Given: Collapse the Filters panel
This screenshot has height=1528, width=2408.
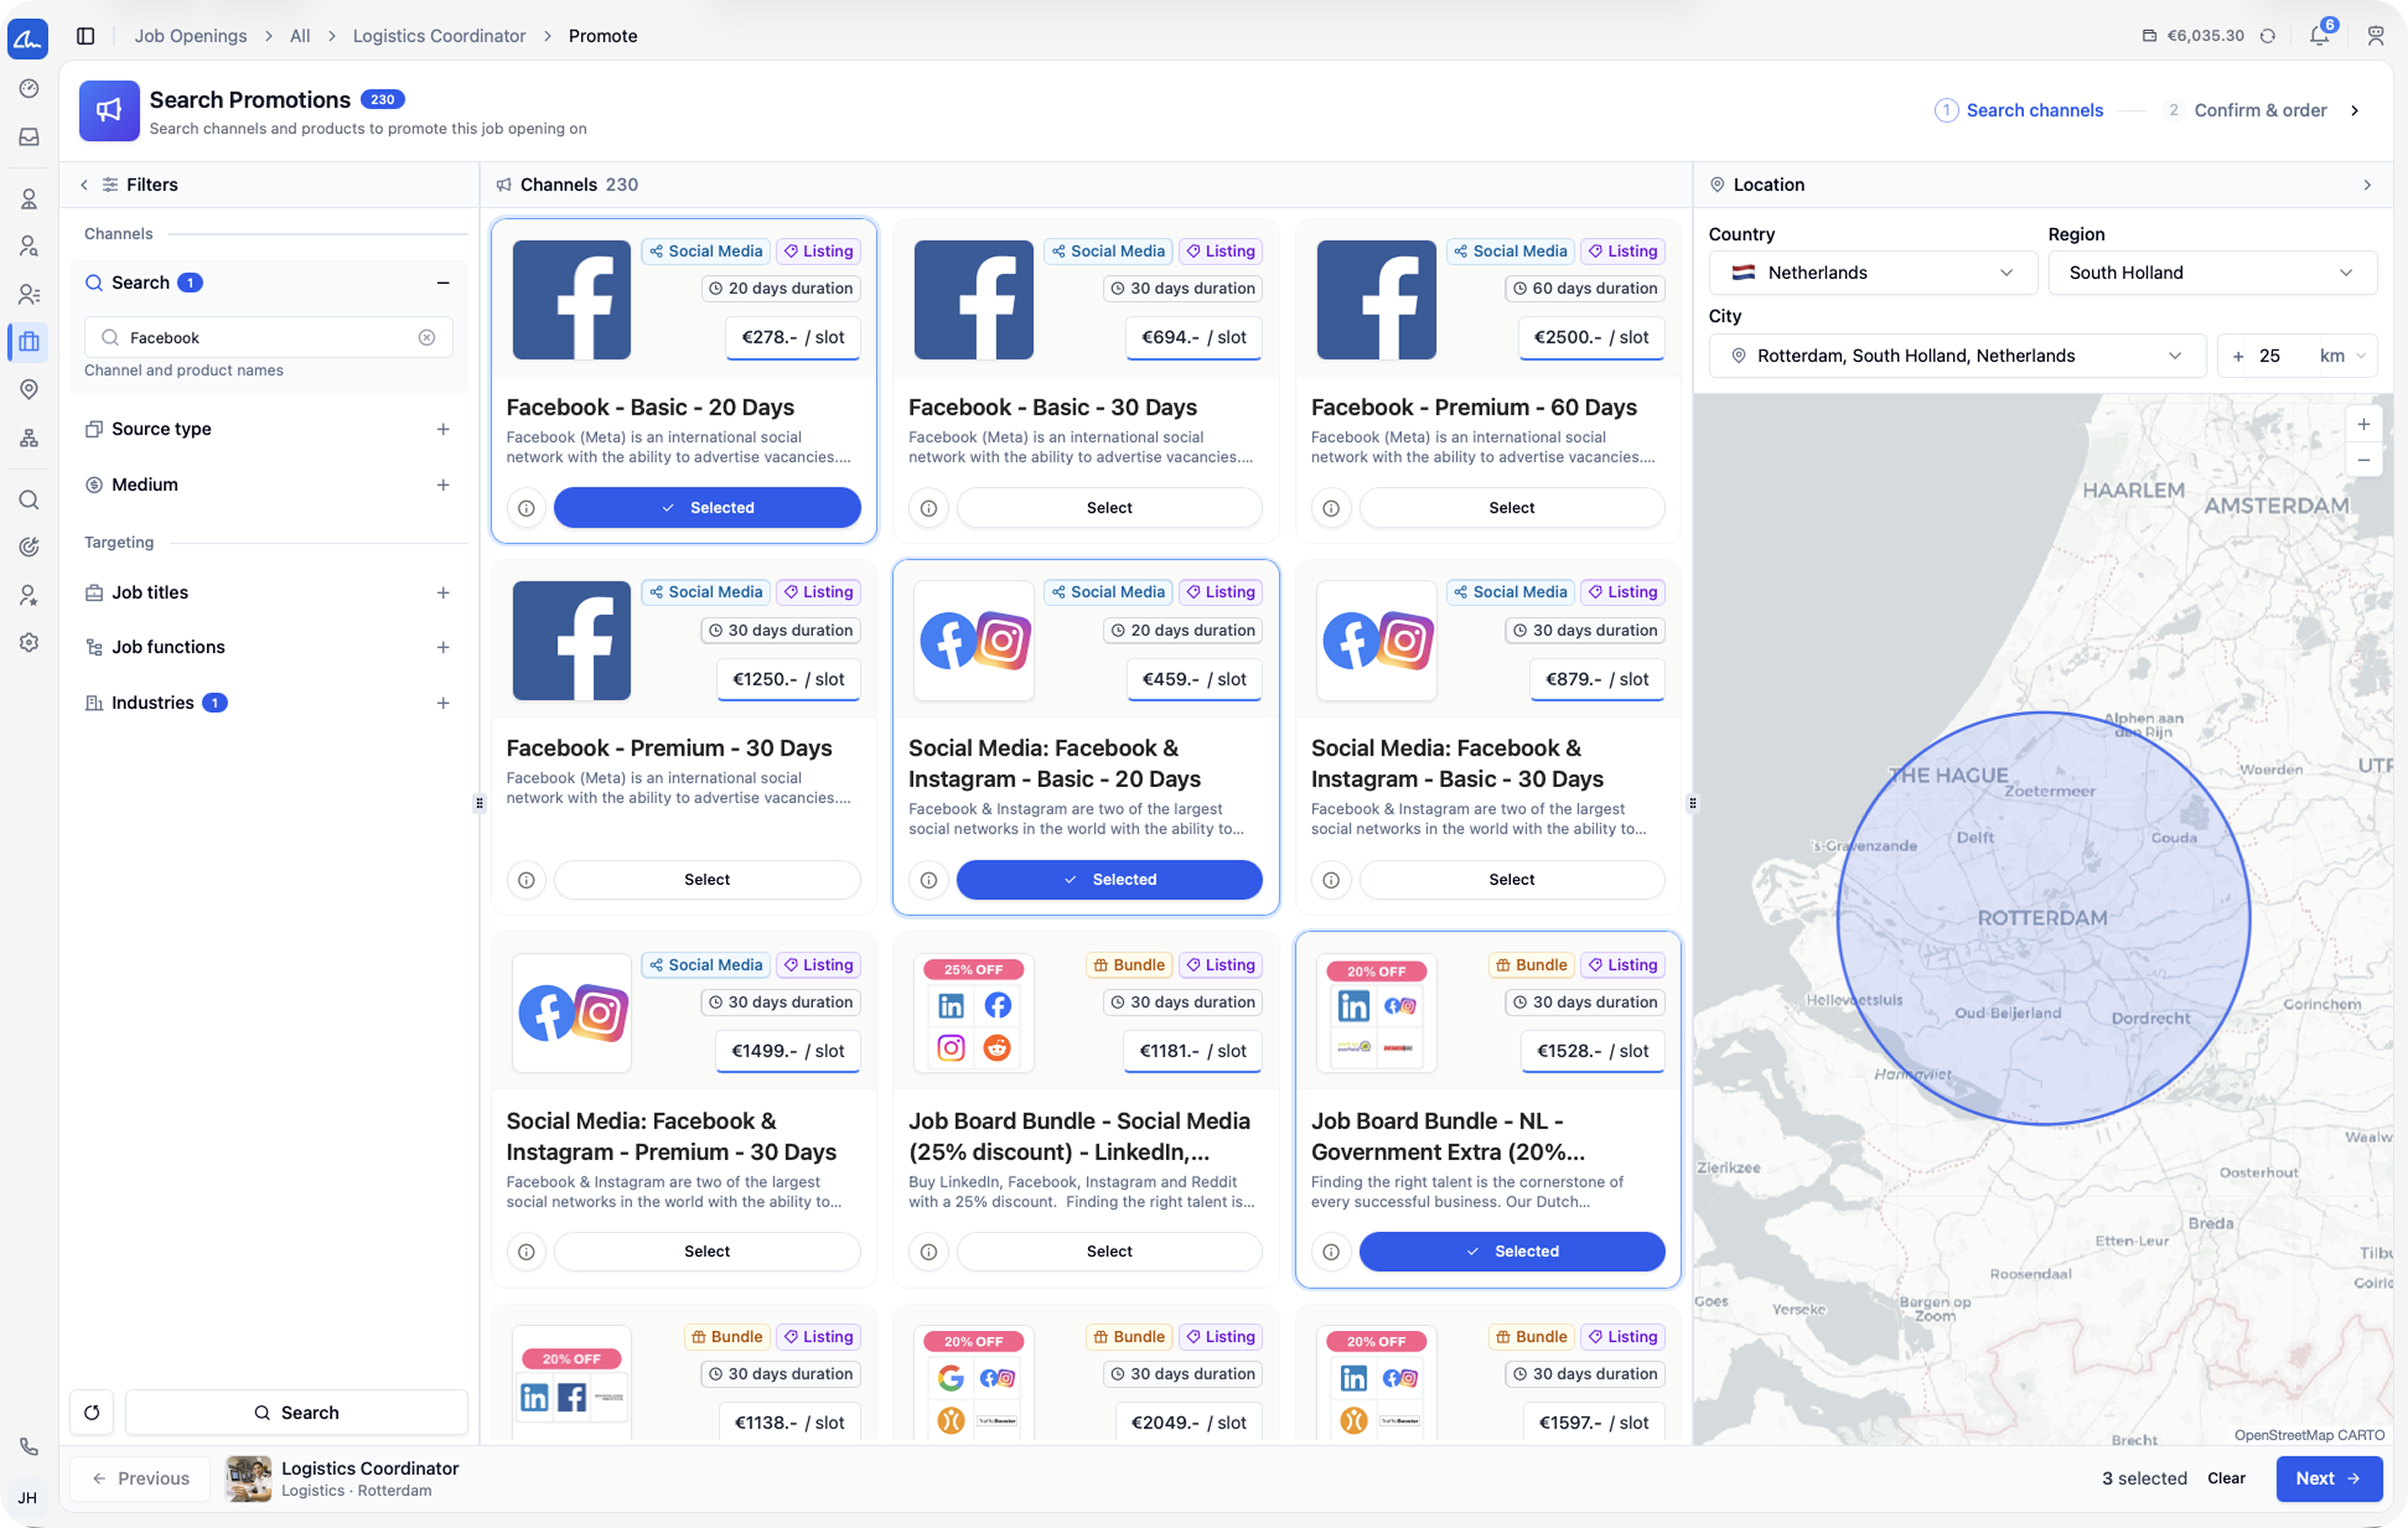Looking at the screenshot, I should coord(84,185).
